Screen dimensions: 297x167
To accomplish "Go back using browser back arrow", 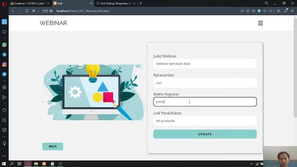I will [x=13, y=11].
